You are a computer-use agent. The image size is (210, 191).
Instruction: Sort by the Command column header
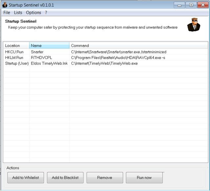tap(139, 46)
